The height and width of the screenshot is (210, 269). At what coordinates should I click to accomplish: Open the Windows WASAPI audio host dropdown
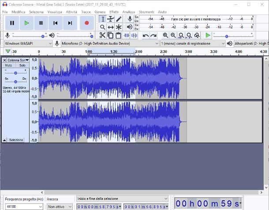28,43
